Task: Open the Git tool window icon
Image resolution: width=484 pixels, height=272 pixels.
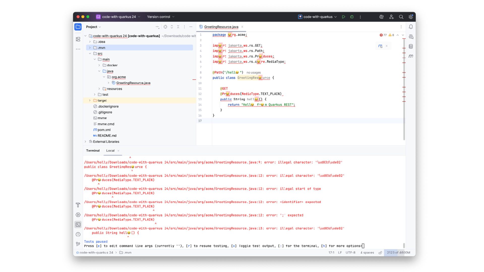Action: [78, 244]
